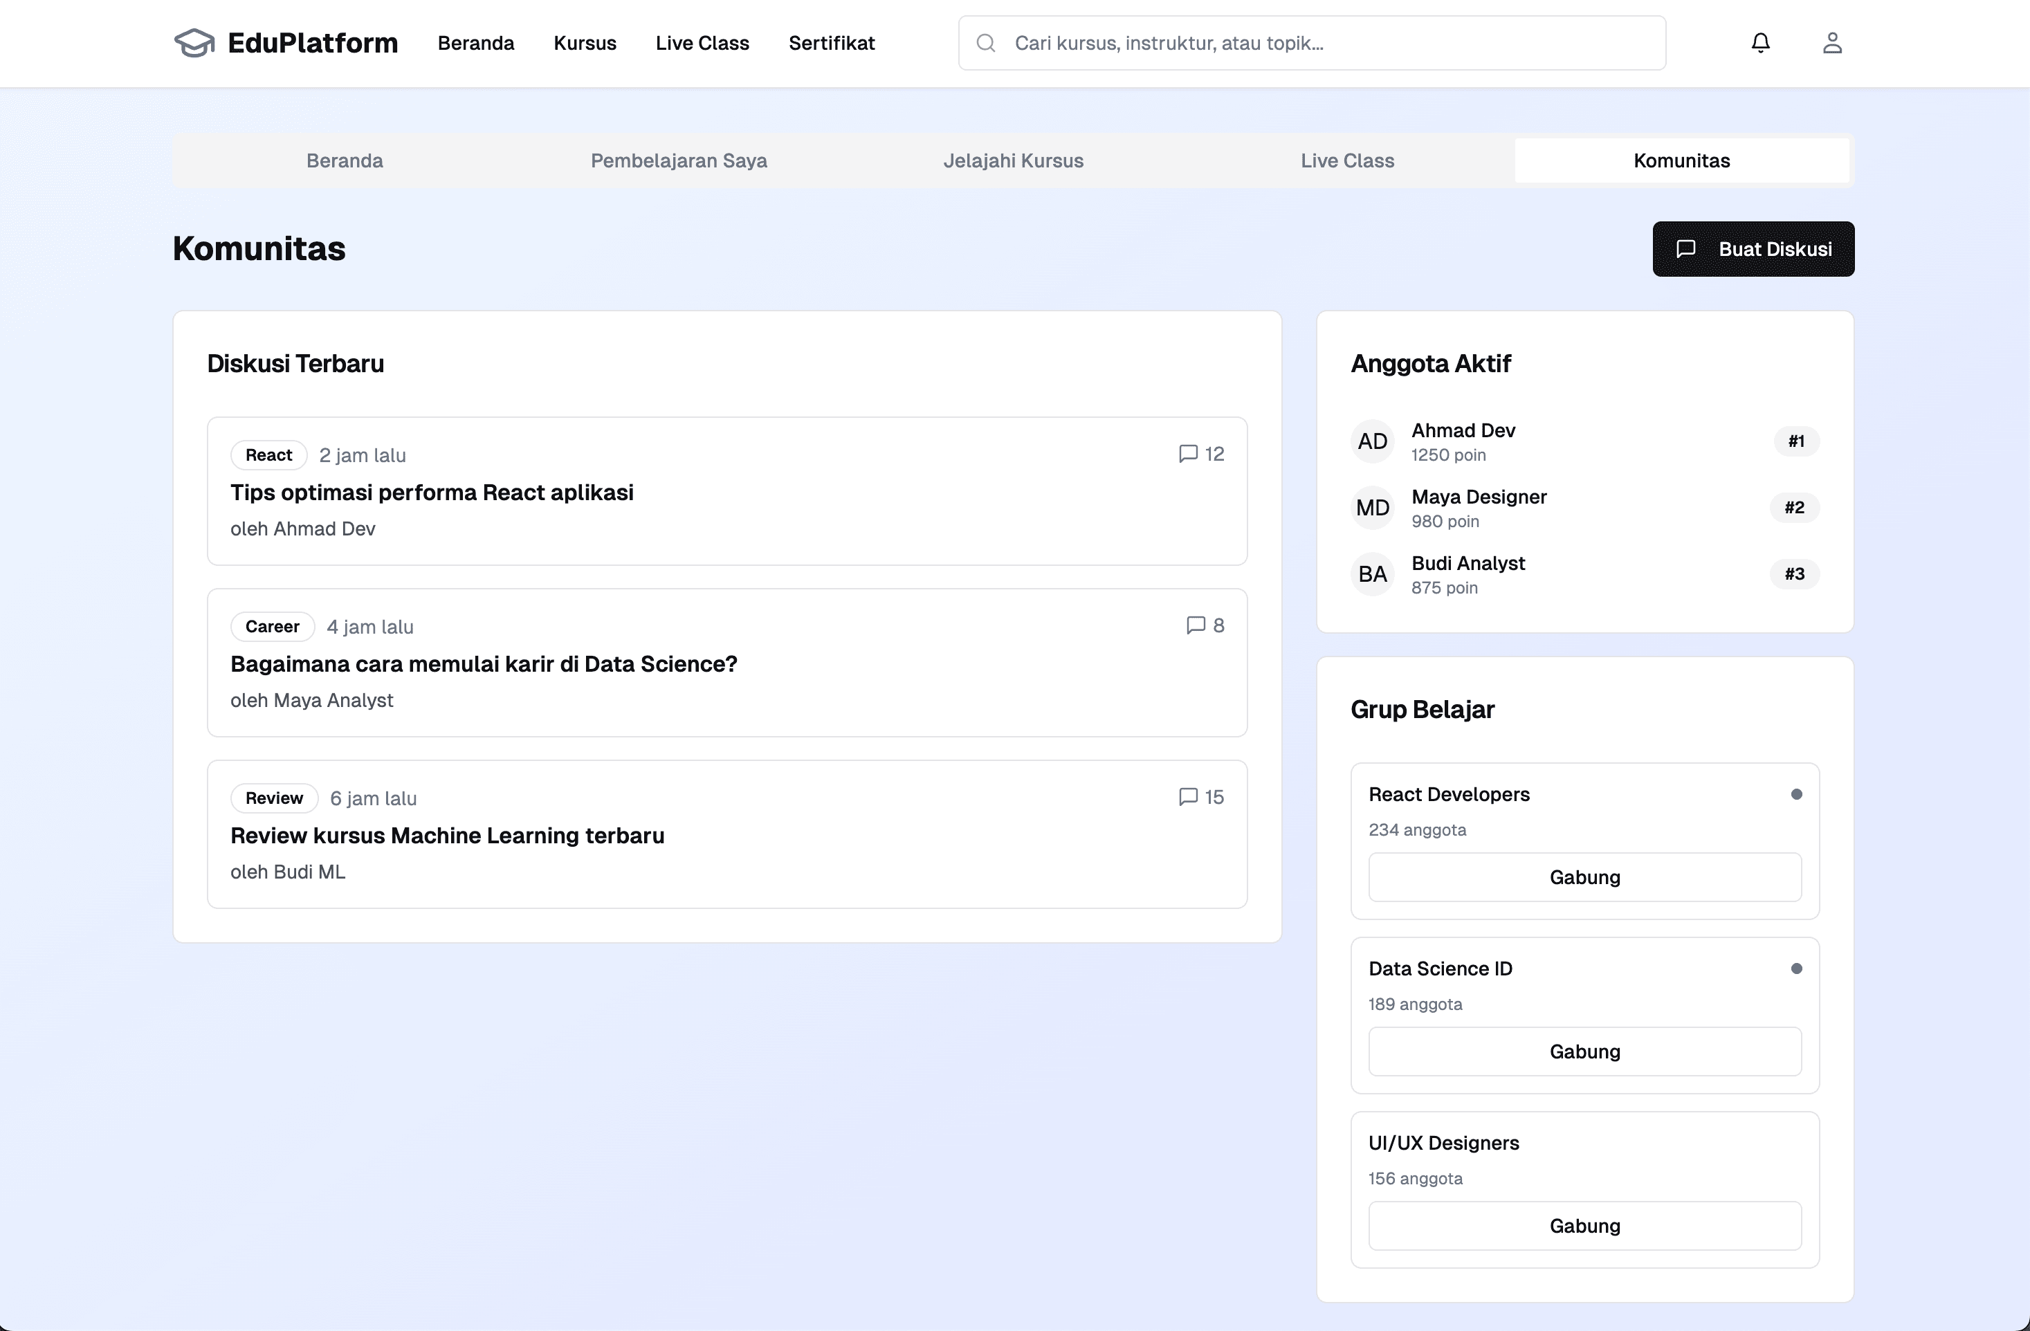Click the Diskusi Terbaru heading
The image size is (2030, 1331).
tap(295, 364)
